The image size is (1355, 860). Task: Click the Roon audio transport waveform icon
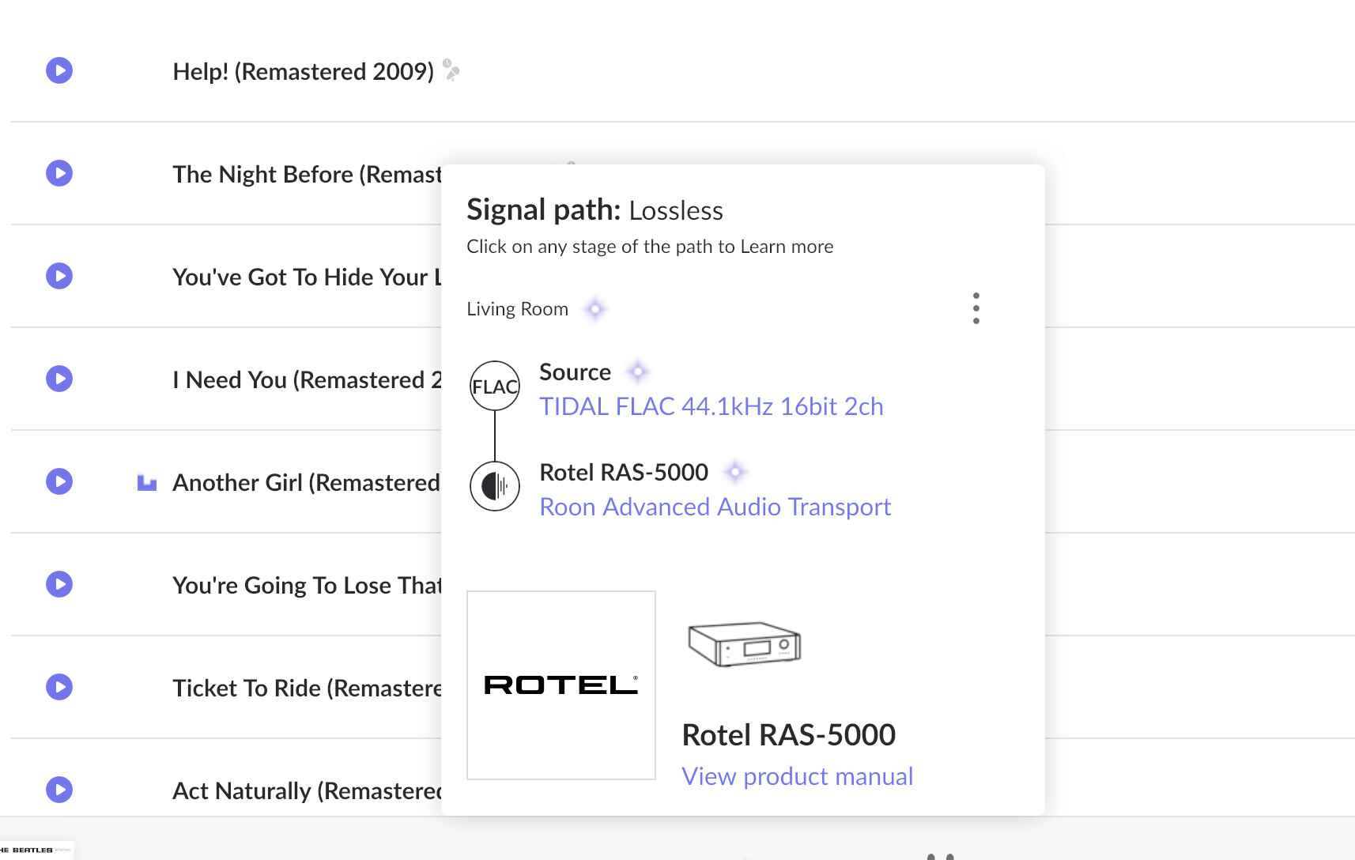[x=495, y=486]
